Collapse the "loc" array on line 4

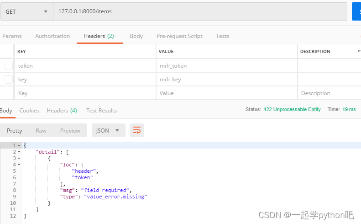(19, 165)
